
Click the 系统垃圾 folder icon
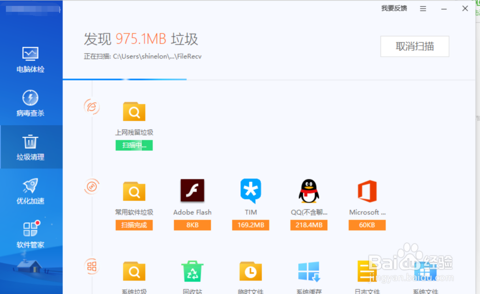point(134,271)
